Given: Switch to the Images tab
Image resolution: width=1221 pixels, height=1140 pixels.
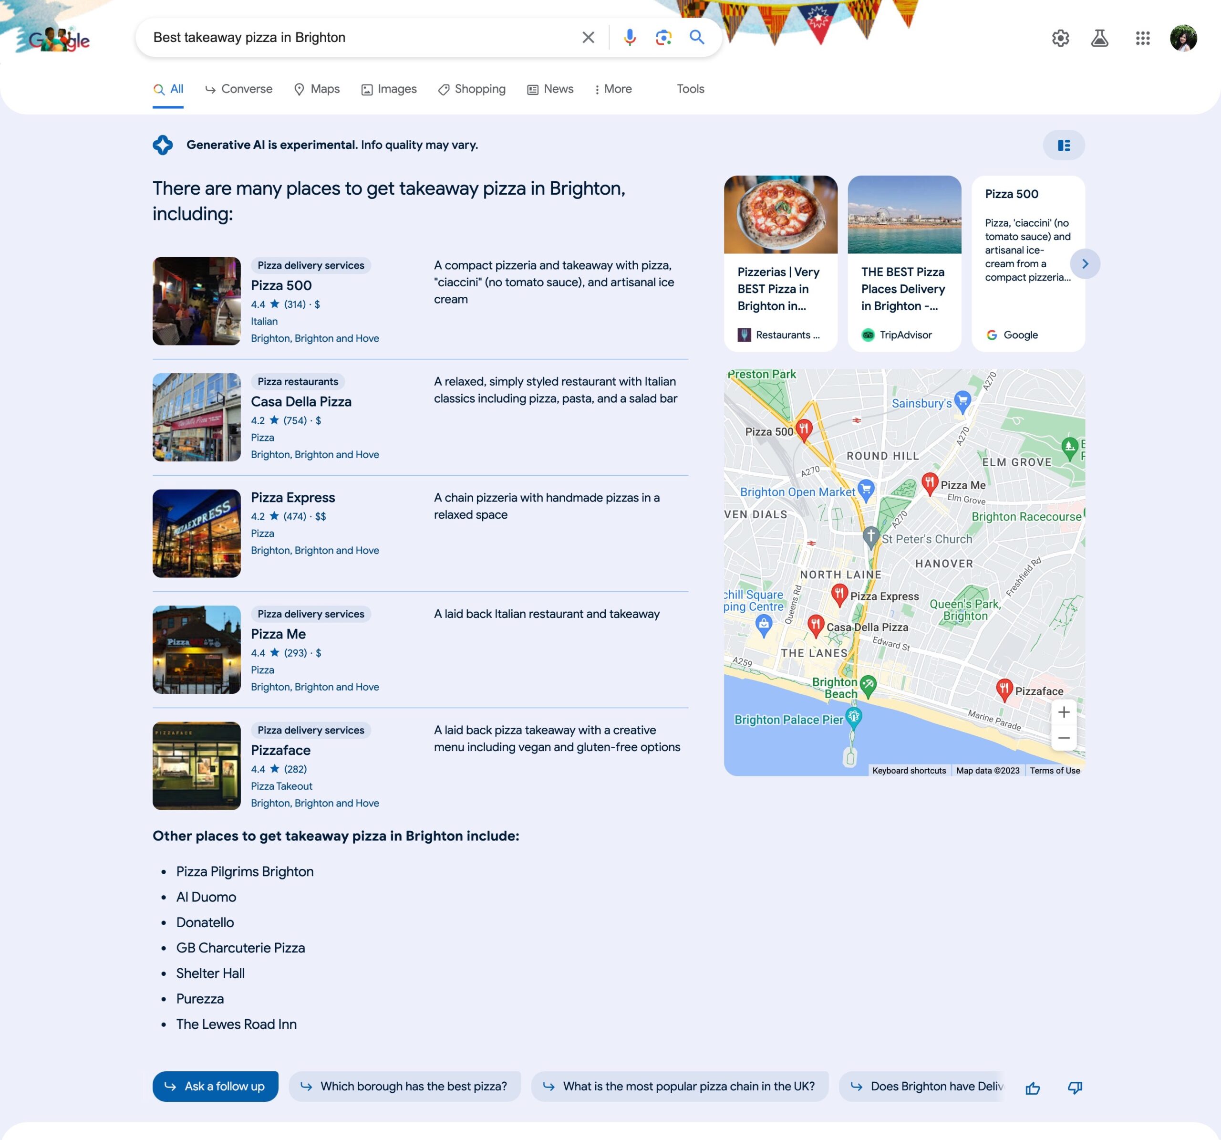Looking at the screenshot, I should tap(389, 89).
